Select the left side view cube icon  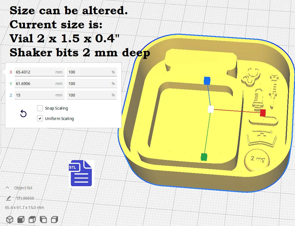43,219
